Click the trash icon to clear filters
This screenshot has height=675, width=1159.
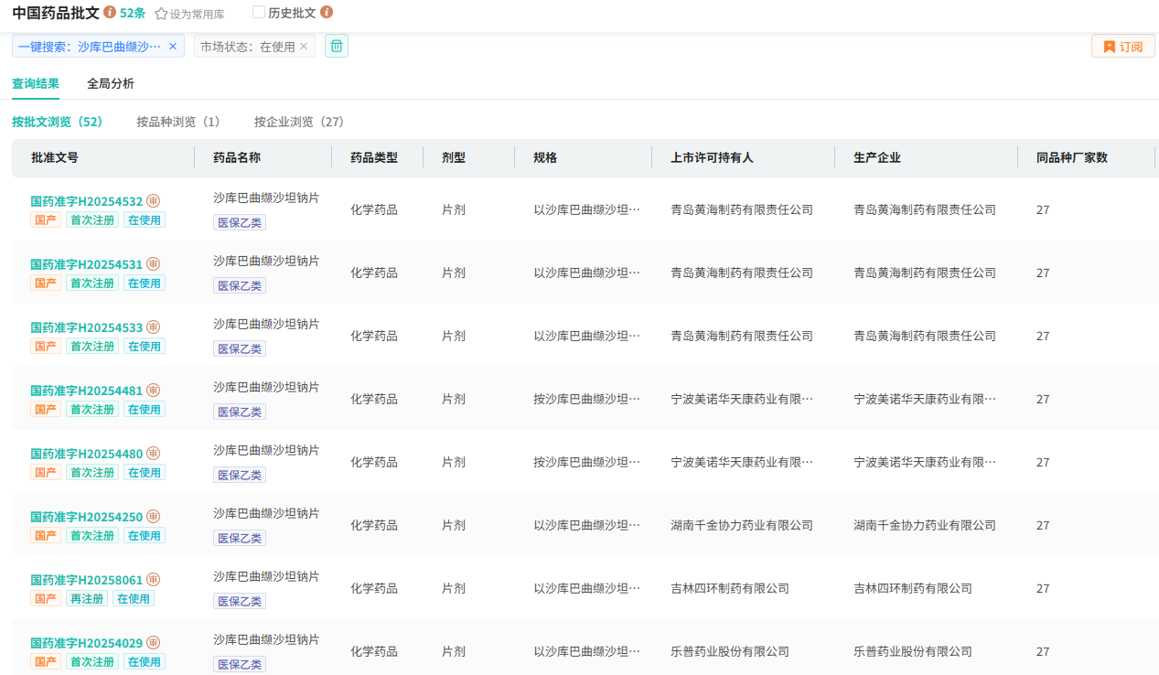tap(337, 46)
